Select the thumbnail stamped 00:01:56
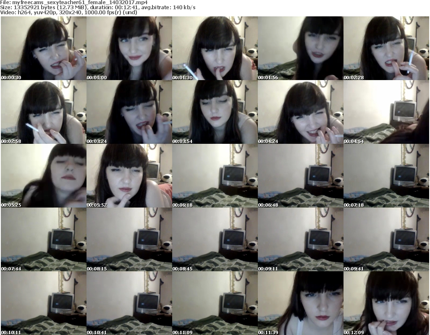 [x=301, y=48]
